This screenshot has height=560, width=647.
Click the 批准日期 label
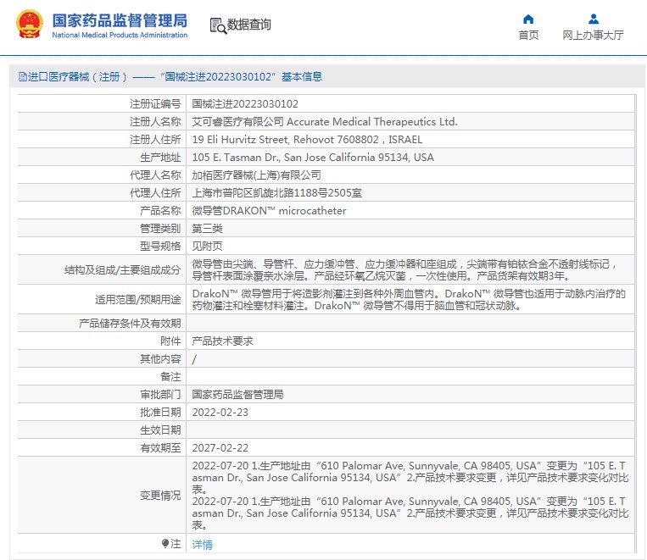160,413
